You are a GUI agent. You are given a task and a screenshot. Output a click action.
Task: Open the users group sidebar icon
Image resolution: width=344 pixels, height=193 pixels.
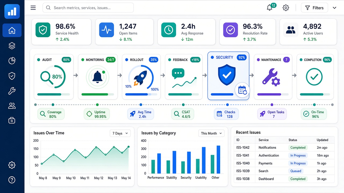click(12, 106)
